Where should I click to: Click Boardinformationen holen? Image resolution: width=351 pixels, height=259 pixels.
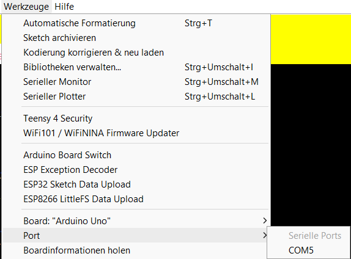click(x=136, y=250)
